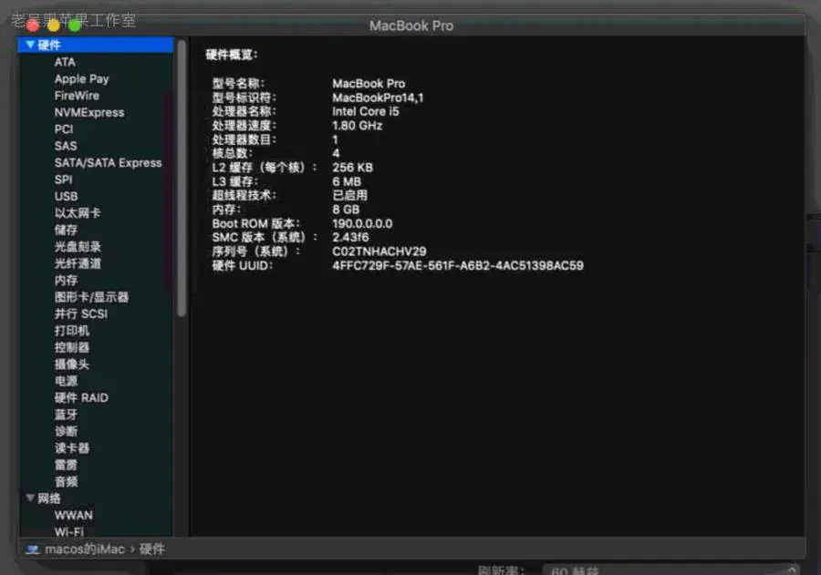Image resolution: width=821 pixels, height=575 pixels.
Task: Select Wi-Fi under 网络
Action: tap(69, 531)
